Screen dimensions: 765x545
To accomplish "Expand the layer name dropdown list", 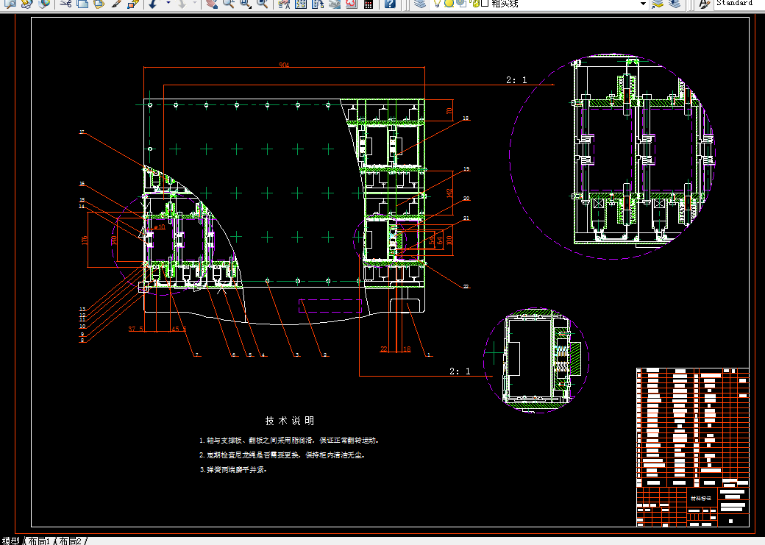I will [x=643, y=4].
